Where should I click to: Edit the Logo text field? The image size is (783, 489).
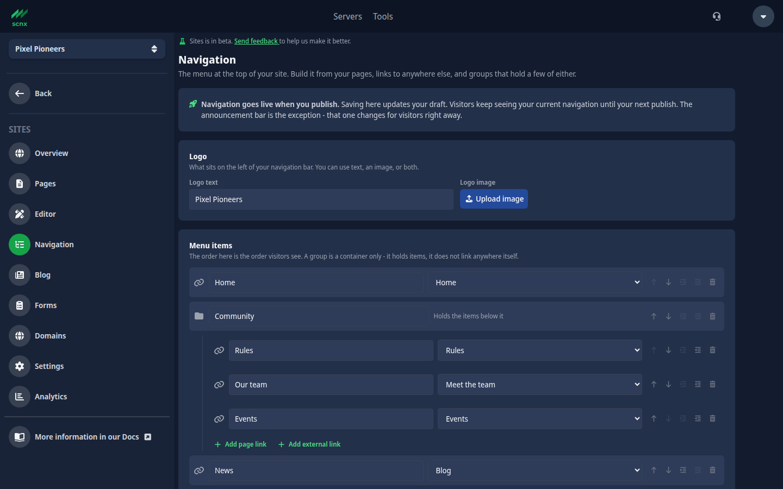point(321,199)
